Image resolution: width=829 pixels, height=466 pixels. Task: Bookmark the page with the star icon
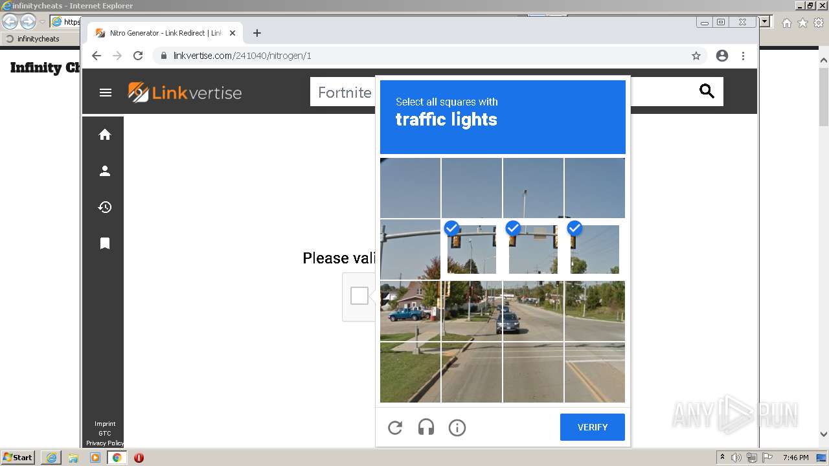[x=696, y=56]
